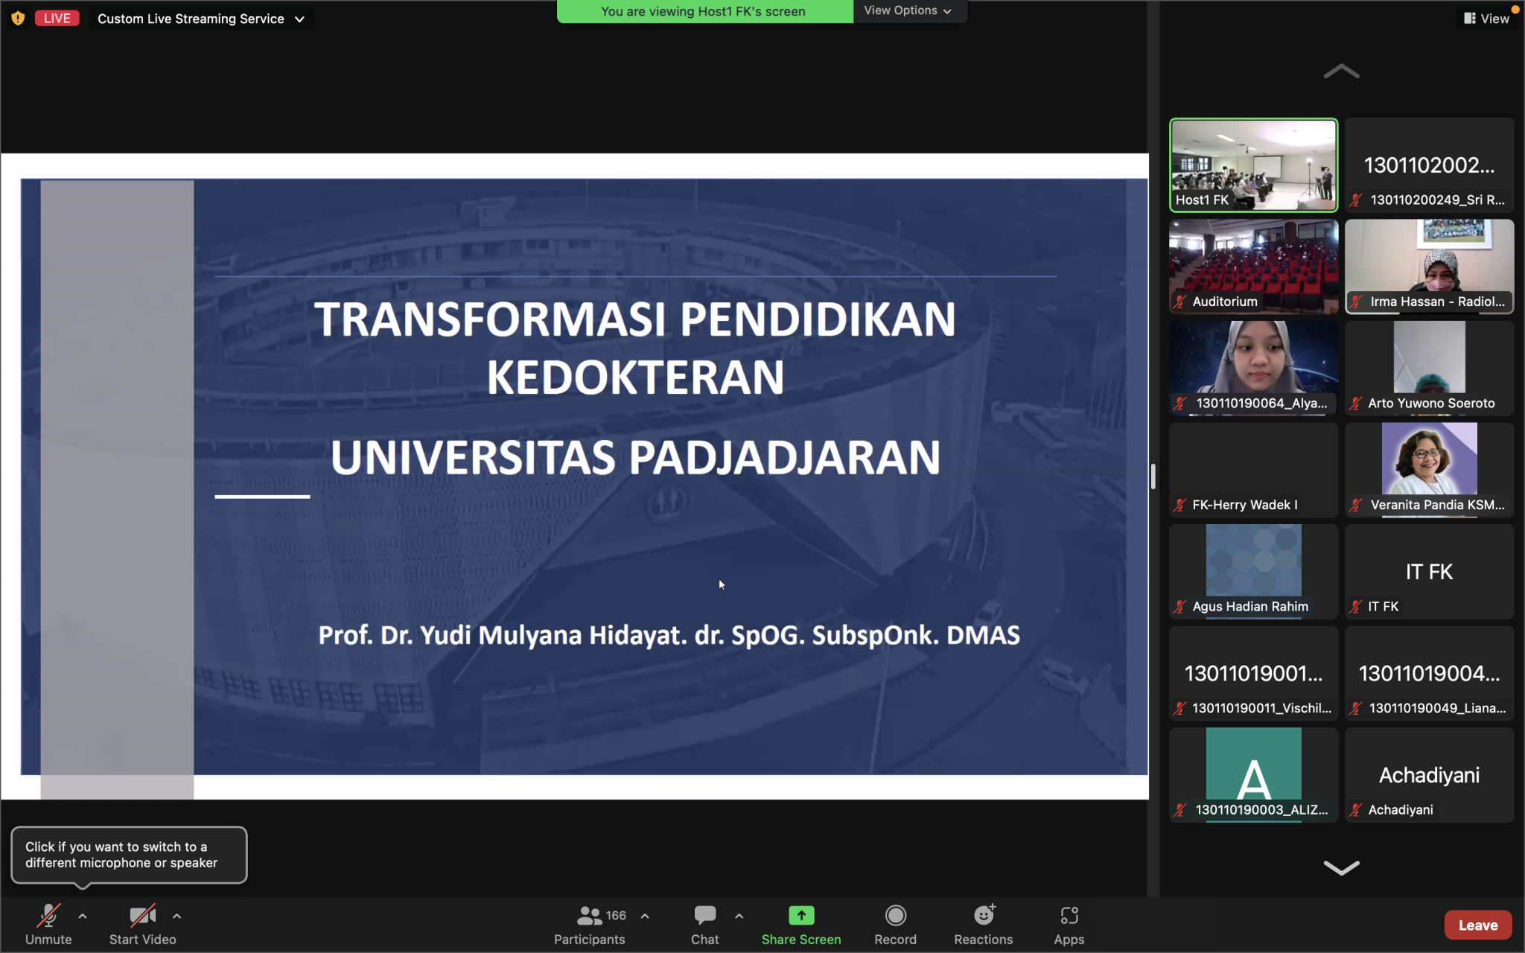The height and width of the screenshot is (953, 1525).
Task: Expand the Chat options arrow
Action: (x=739, y=917)
